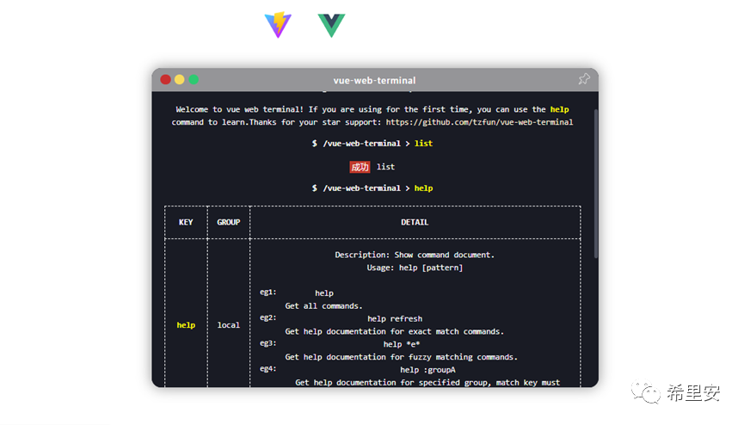The height and width of the screenshot is (425, 744).
Task: Click the specified group description line
Action: click(x=427, y=383)
